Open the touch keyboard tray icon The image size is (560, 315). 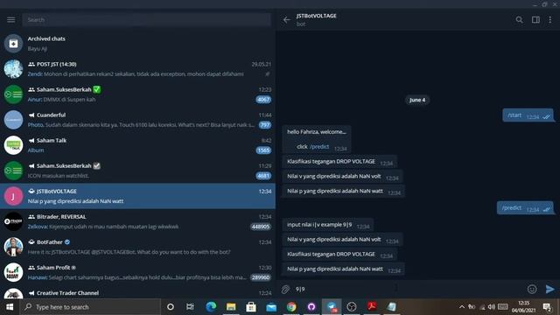click(x=503, y=307)
